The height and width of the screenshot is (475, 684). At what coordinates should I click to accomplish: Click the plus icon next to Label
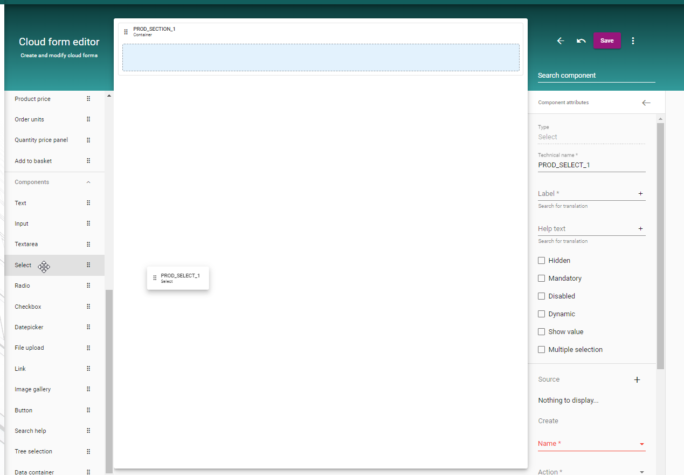tap(640, 193)
